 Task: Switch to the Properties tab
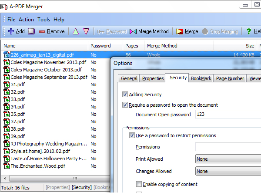click(x=153, y=78)
